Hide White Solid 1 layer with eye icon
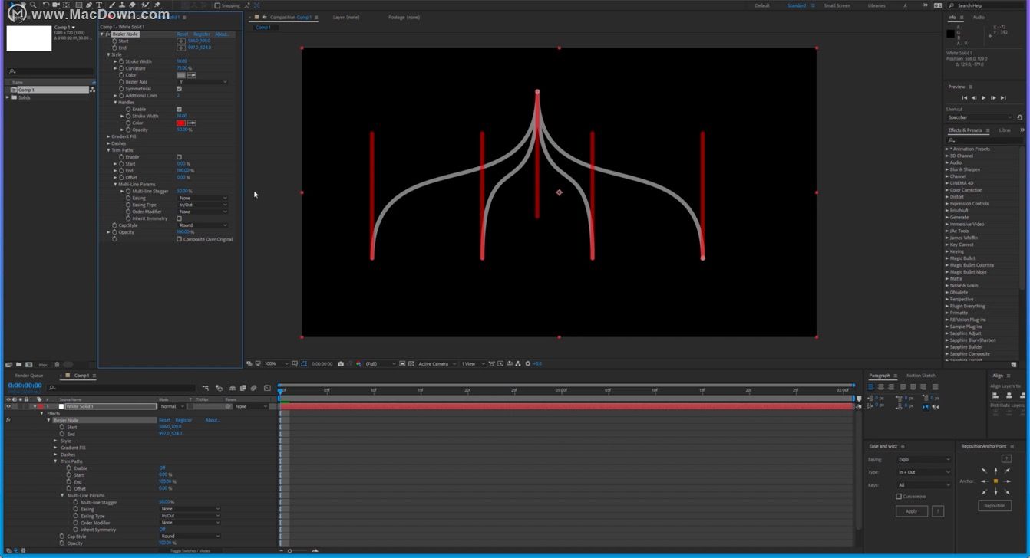Viewport: 1030px width, 558px height. (x=8, y=406)
